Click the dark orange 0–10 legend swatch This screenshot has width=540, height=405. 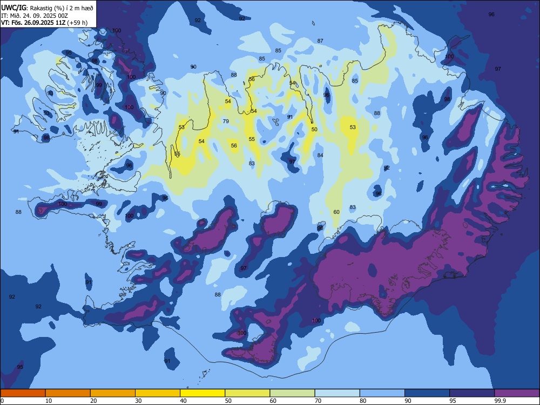pyautogui.click(x=23, y=393)
